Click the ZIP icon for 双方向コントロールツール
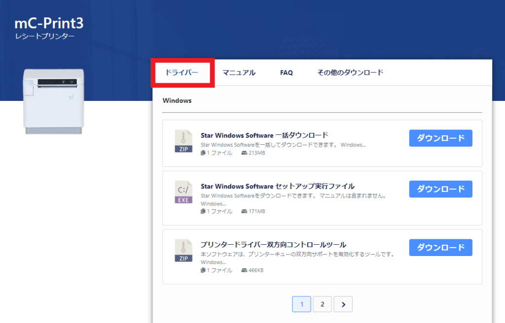This screenshot has width=505, height=323. (183, 250)
